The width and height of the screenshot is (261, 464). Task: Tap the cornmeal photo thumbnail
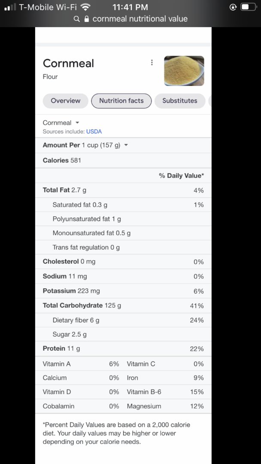pyautogui.click(x=184, y=71)
